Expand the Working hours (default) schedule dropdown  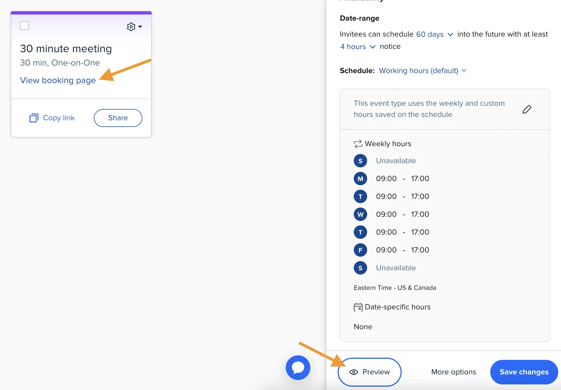point(422,71)
